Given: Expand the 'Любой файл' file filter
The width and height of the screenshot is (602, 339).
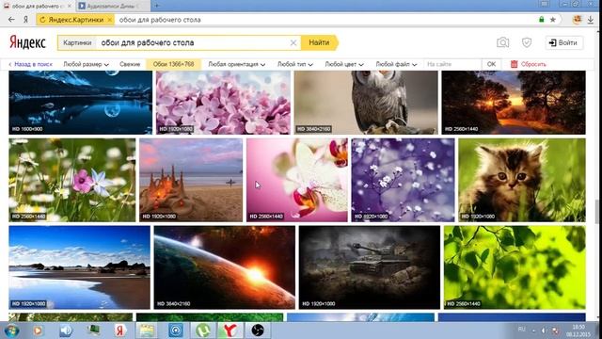Looking at the screenshot, I should pos(396,64).
